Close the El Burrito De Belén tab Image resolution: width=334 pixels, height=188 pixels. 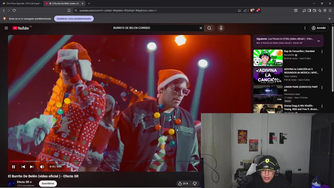pos(82,3)
